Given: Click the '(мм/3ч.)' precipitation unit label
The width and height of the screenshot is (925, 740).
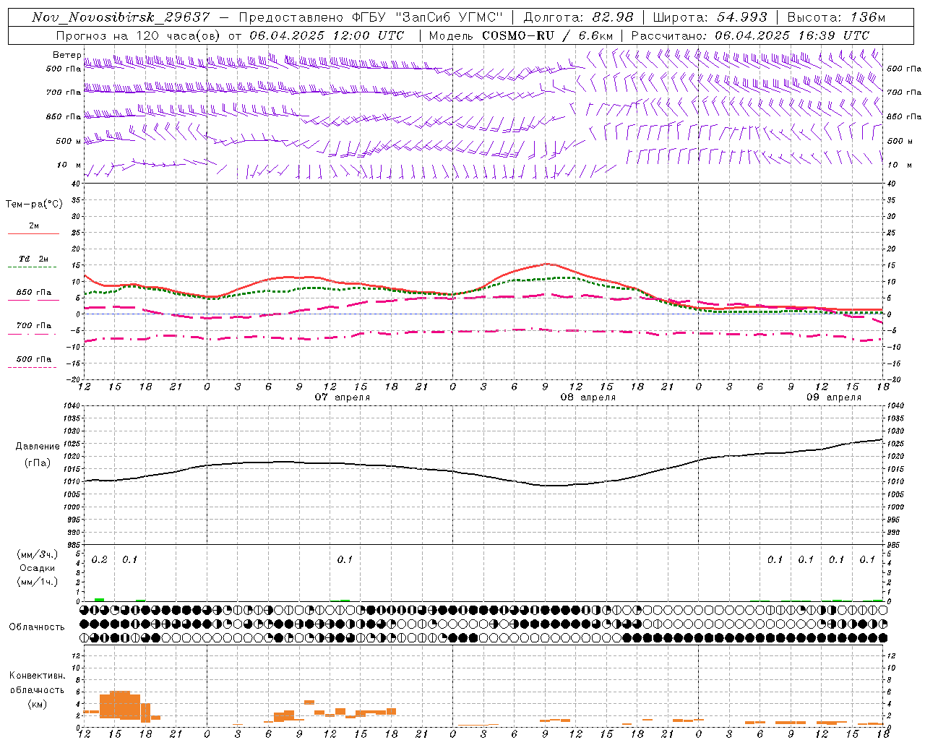Looking at the screenshot, I should click(38, 555).
